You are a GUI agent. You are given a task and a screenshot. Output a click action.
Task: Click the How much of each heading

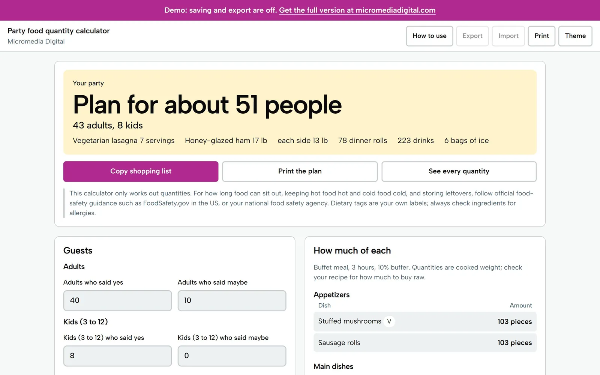(352, 250)
